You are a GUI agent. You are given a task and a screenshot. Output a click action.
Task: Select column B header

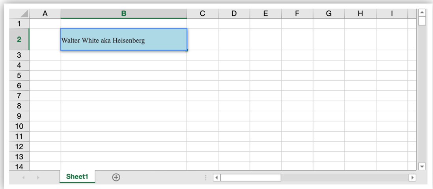point(123,14)
